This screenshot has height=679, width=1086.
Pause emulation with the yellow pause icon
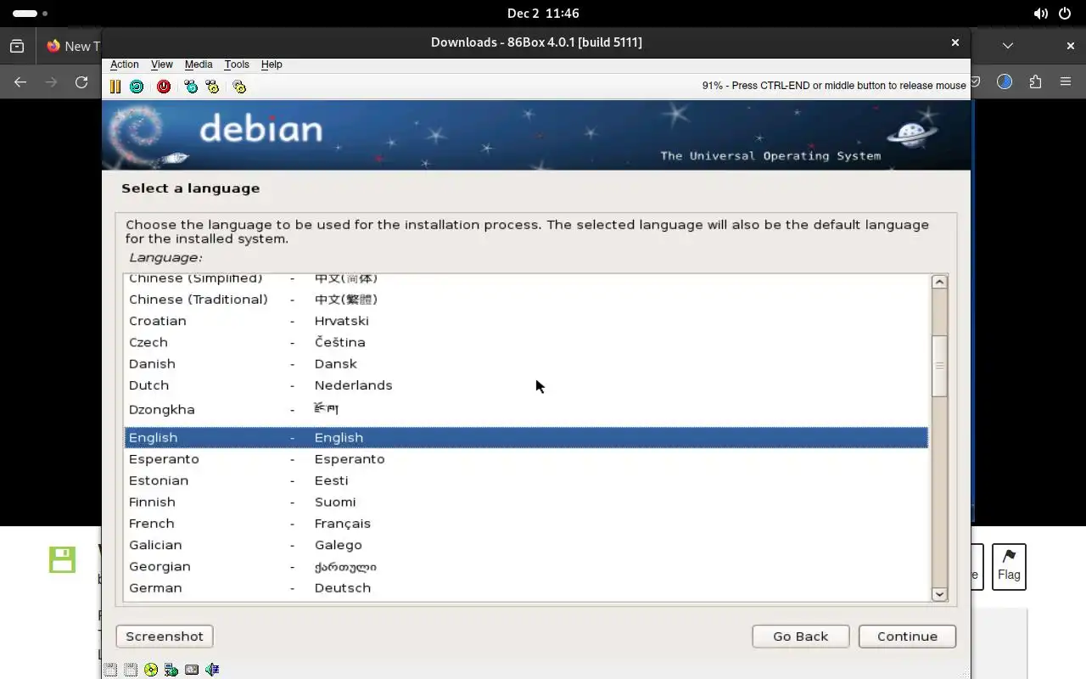click(x=115, y=87)
